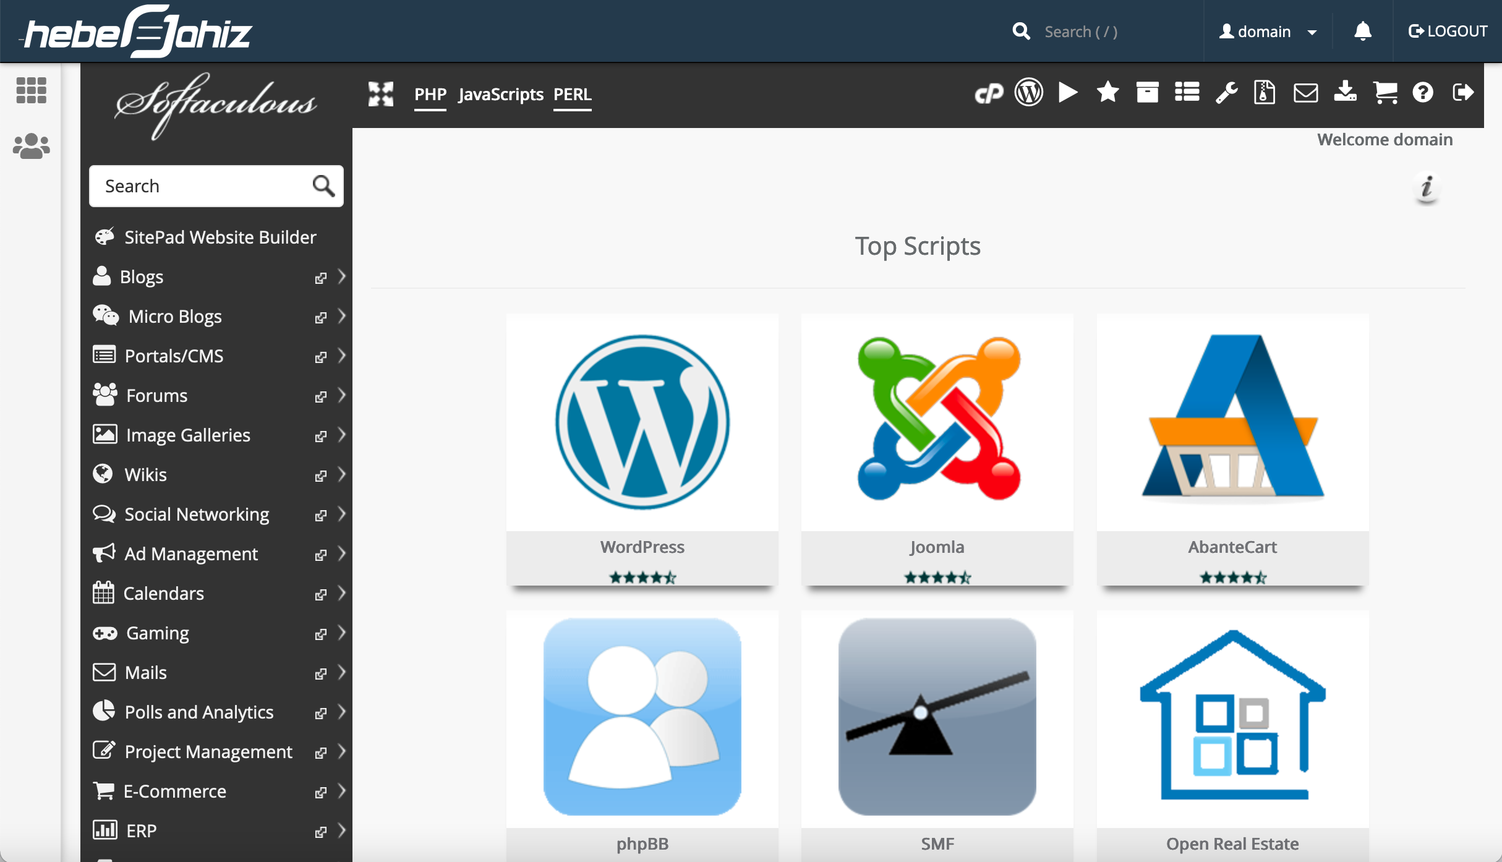Image resolution: width=1502 pixels, height=862 pixels.
Task: Click the Joomla star rating
Action: pyautogui.click(x=937, y=578)
